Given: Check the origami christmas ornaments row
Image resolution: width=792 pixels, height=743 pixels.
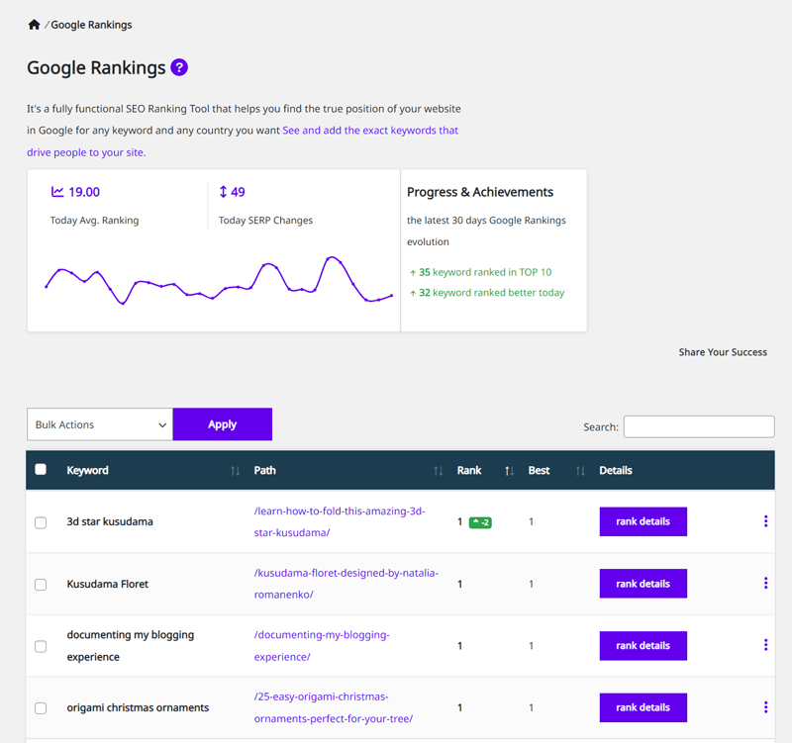Looking at the screenshot, I should coord(41,708).
